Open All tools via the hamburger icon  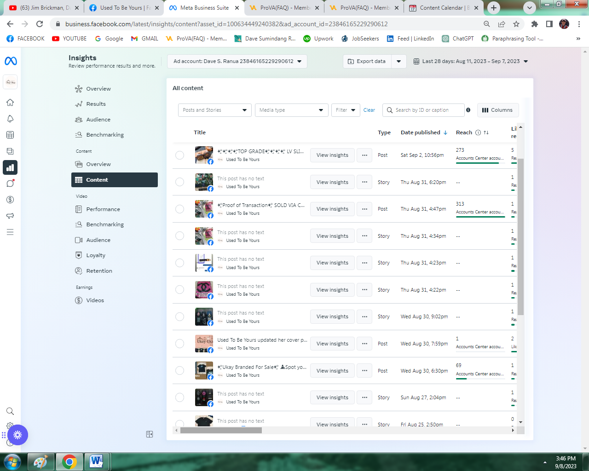10,231
